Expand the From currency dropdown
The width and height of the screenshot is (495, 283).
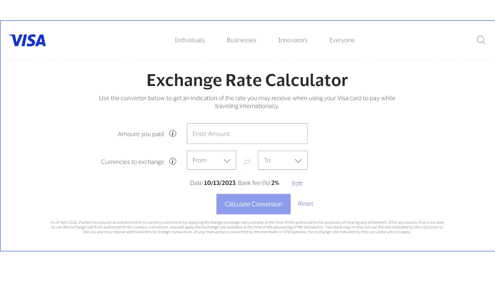(x=212, y=160)
